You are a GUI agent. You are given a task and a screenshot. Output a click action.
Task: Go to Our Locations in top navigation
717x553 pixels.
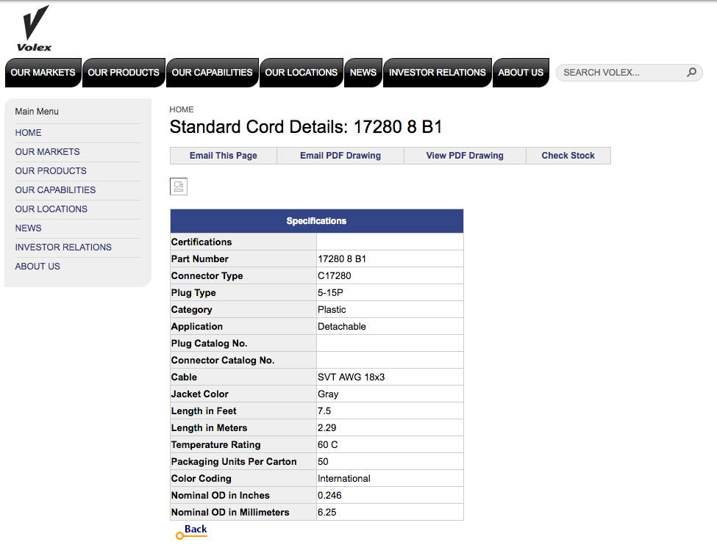[301, 73]
